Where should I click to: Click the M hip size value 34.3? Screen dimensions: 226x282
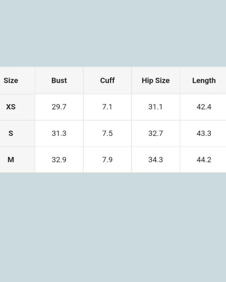coord(156,160)
